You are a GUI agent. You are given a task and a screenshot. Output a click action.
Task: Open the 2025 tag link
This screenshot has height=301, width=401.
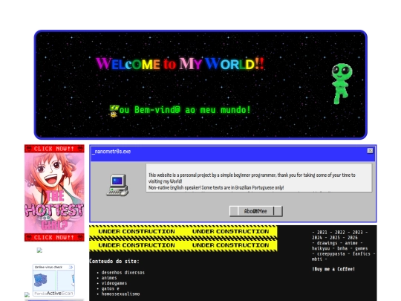tap(335, 238)
